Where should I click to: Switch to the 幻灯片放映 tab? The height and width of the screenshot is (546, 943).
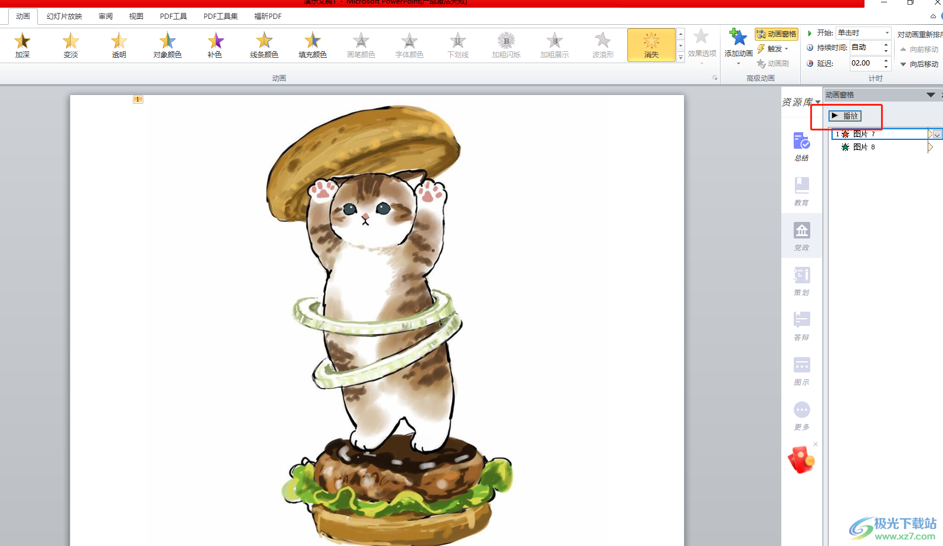(64, 17)
